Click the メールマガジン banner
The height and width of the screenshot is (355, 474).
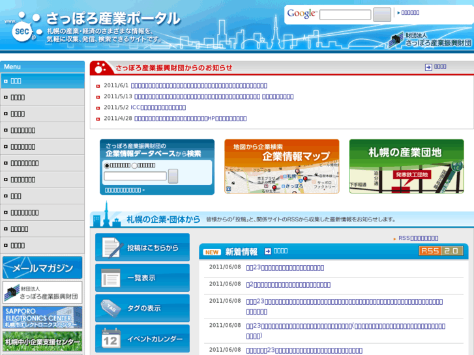pos(42,267)
